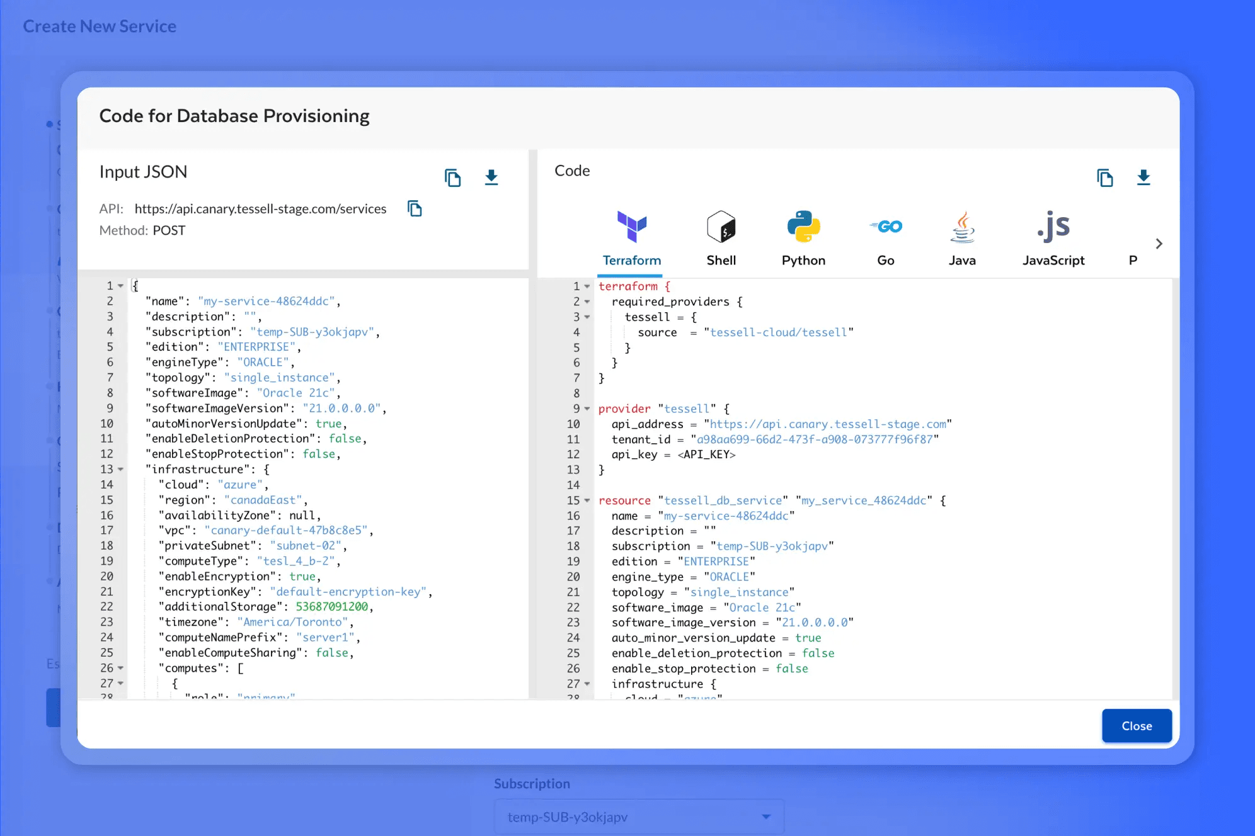
Task: Download the Input JSON file
Action: tap(491, 178)
